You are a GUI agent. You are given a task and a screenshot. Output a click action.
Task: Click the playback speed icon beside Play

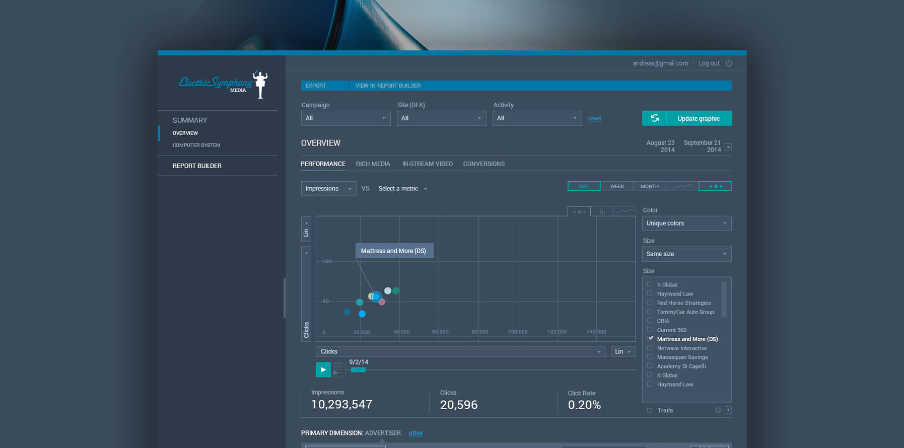click(338, 369)
